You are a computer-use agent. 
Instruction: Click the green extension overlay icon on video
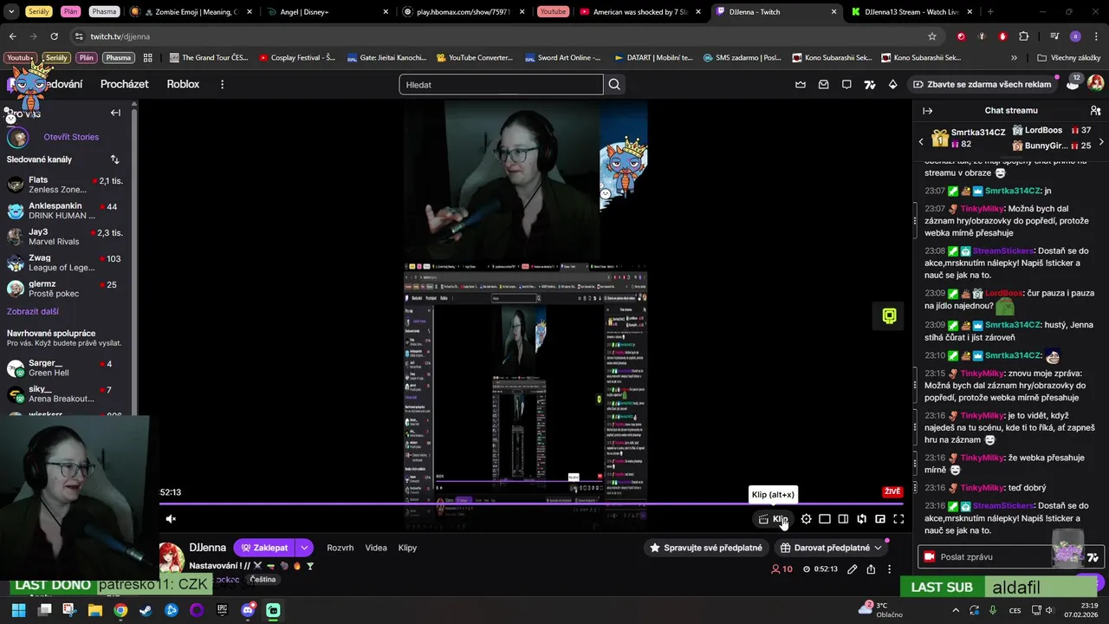point(889,315)
